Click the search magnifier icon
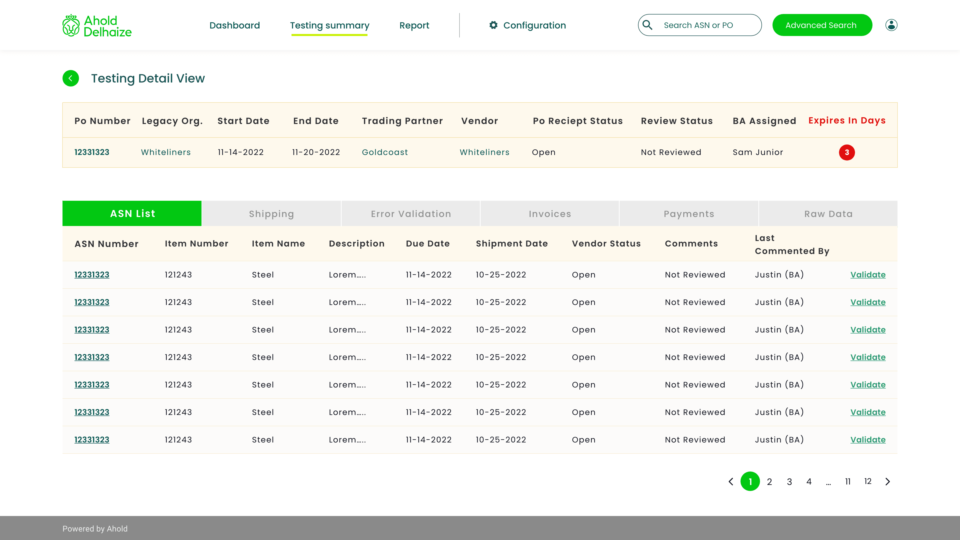This screenshot has height=540, width=960. pyautogui.click(x=647, y=25)
